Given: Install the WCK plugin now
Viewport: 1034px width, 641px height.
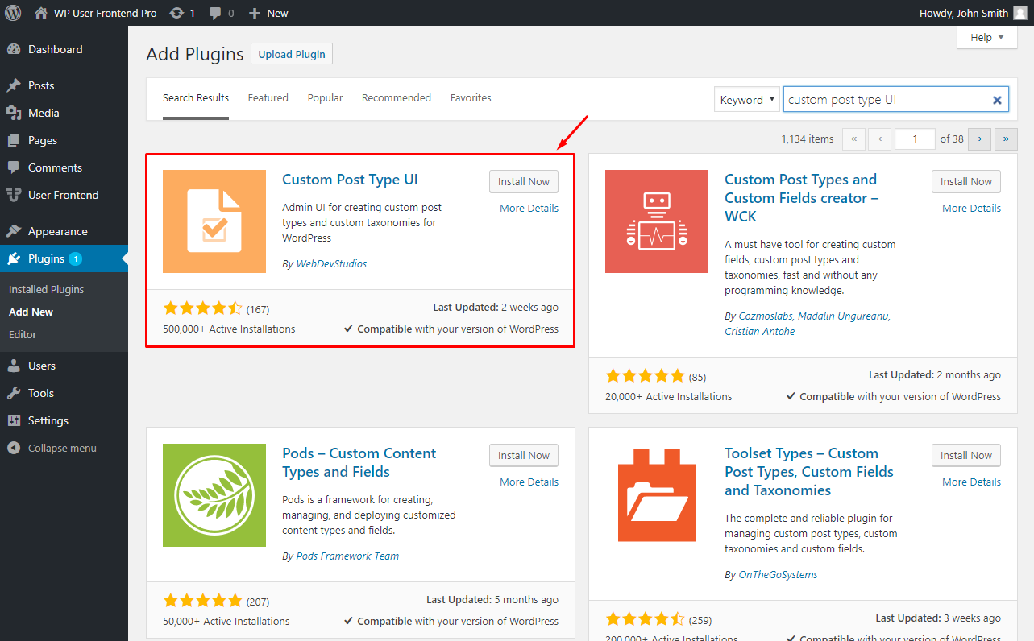Looking at the screenshot, I should coord(966,181).
